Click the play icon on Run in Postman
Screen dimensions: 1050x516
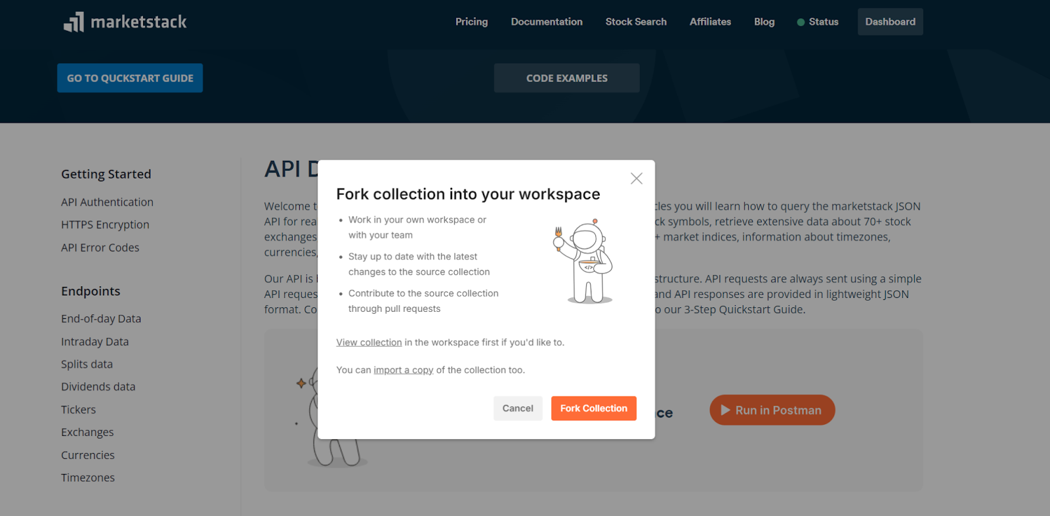pos(725,410)
